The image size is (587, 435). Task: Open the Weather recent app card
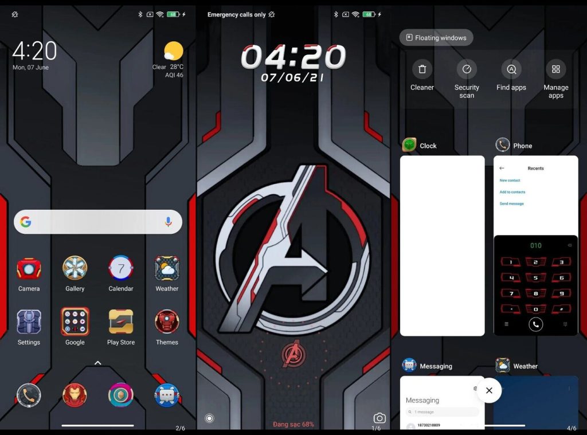pyautogui.click(x=536, y=402)
